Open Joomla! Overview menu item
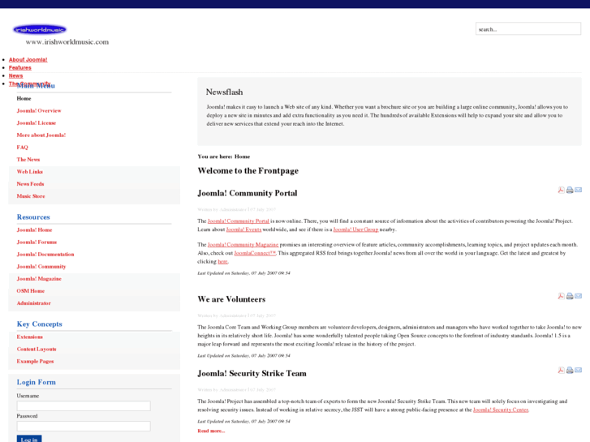The width and height of the screenshot is (590, 442). [39, 110]
